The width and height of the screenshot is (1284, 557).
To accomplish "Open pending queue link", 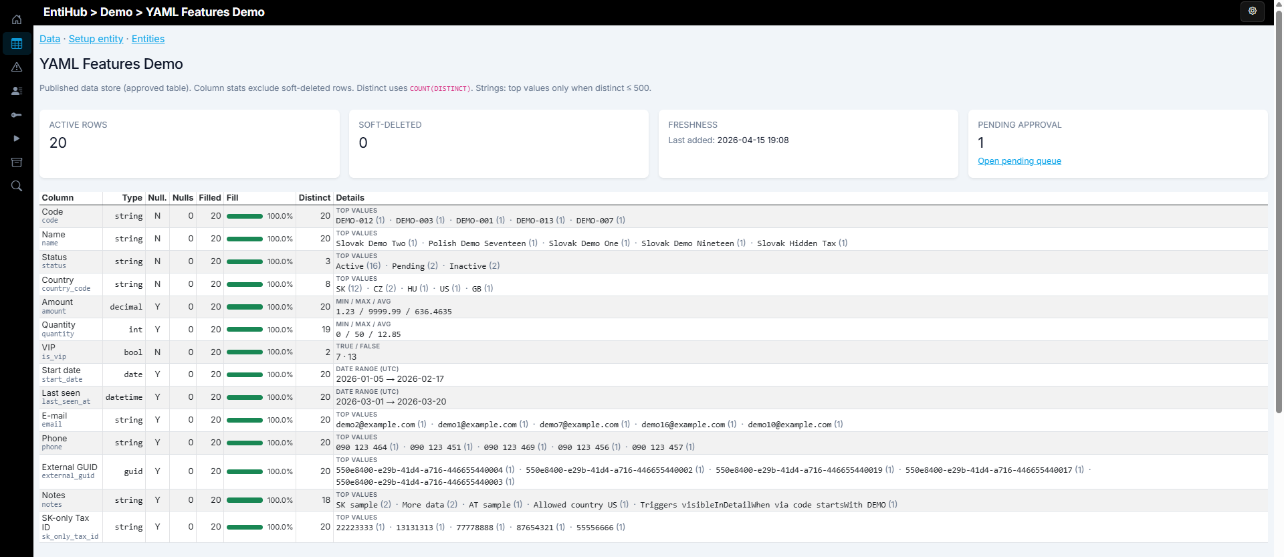I will (1019, 161).
